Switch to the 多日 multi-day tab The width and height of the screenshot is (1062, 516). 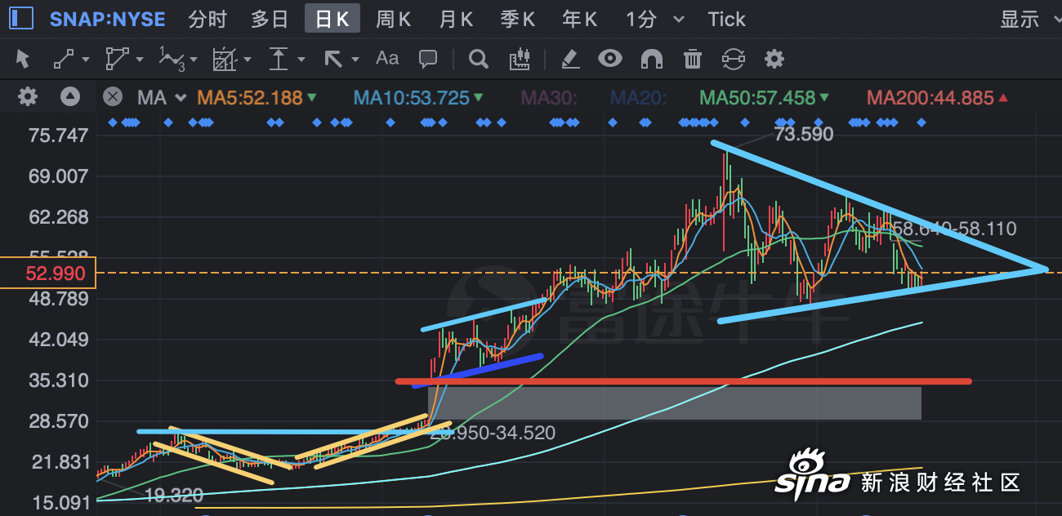(270, 19)
